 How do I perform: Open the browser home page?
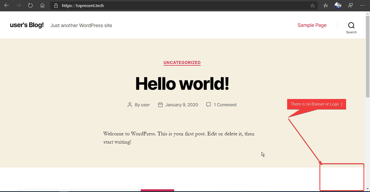click(x=42, y=5)
